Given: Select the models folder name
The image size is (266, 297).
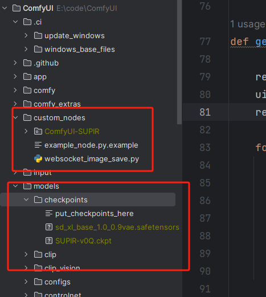Looking at the screenshot, I should tap(46, 186).
